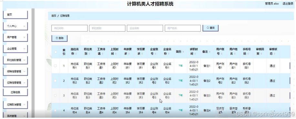Select the 备注2 cell

pyautogui.click(x=207, y=81)
